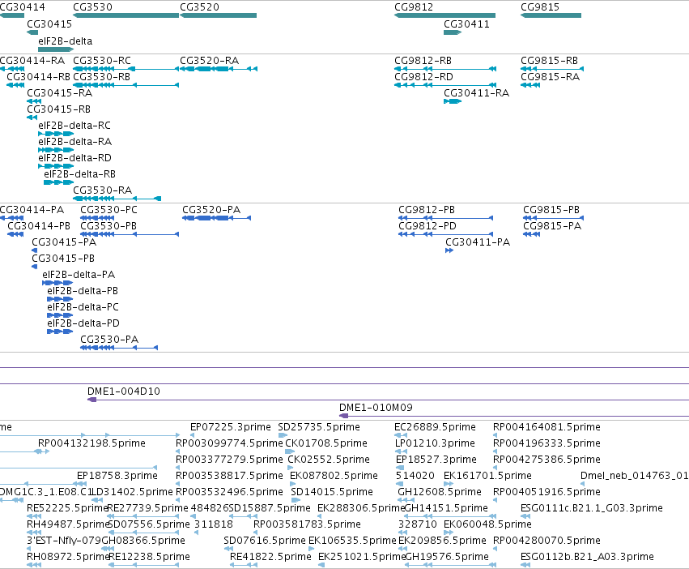Select the eIF2B-delta gene label
Viewport: 689px width, 569px height.
(x=66, y=41)
